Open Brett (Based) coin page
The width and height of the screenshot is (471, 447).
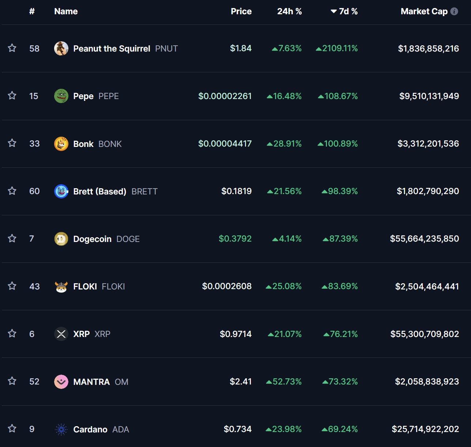pyautogui.click(x=99, y=192)
